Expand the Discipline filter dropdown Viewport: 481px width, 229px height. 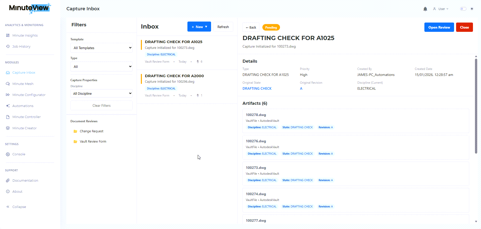(x=101, y=93)
